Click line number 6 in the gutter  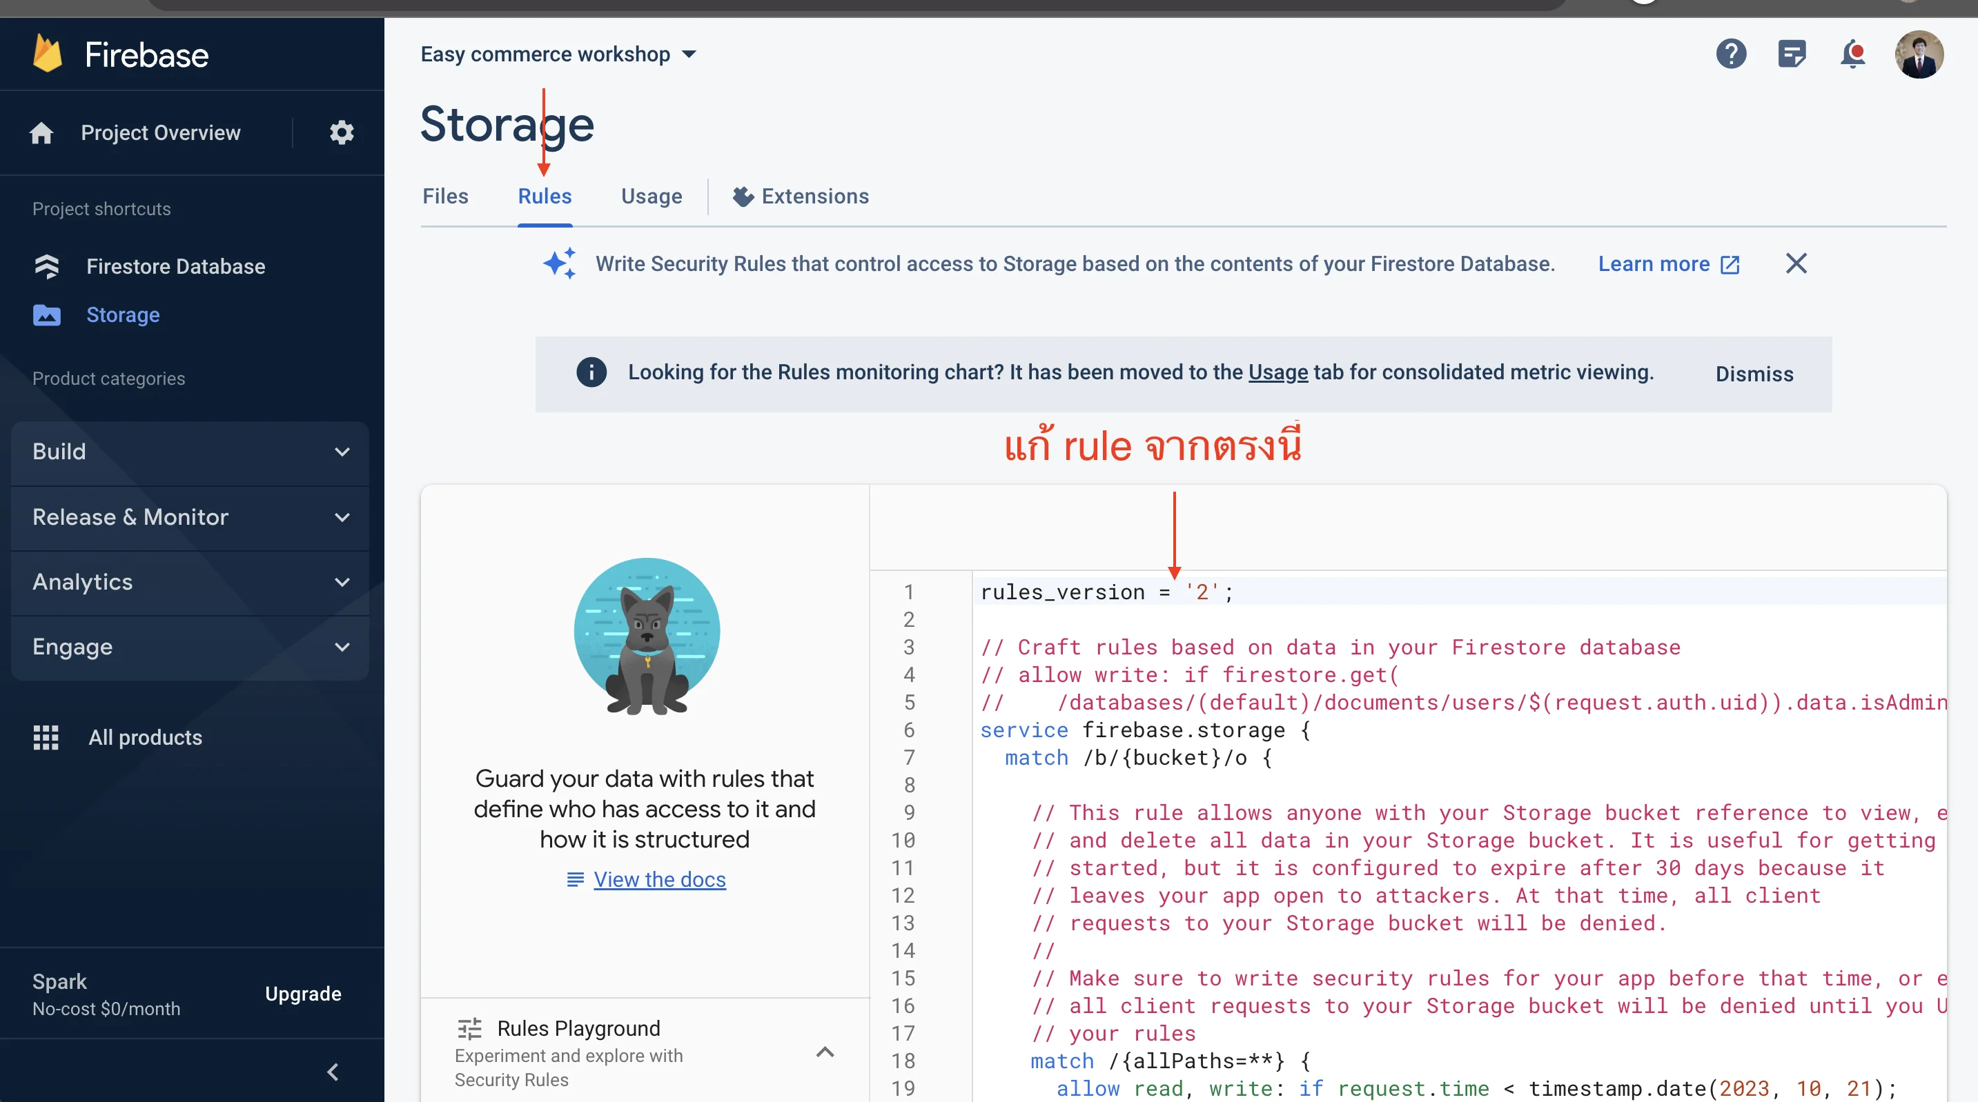coord(908,730)
